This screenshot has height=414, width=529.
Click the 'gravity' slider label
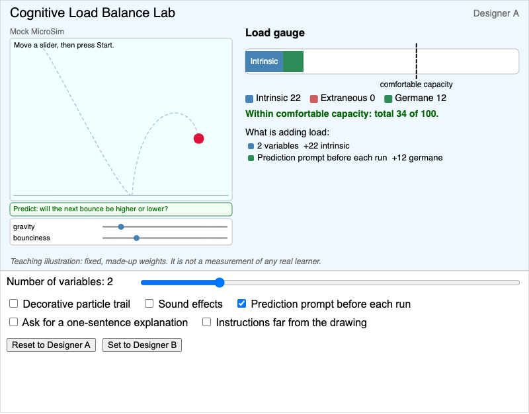click(24, 226)
